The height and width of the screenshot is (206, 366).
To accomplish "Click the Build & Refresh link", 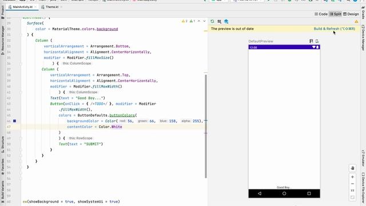I will [334, 29].
